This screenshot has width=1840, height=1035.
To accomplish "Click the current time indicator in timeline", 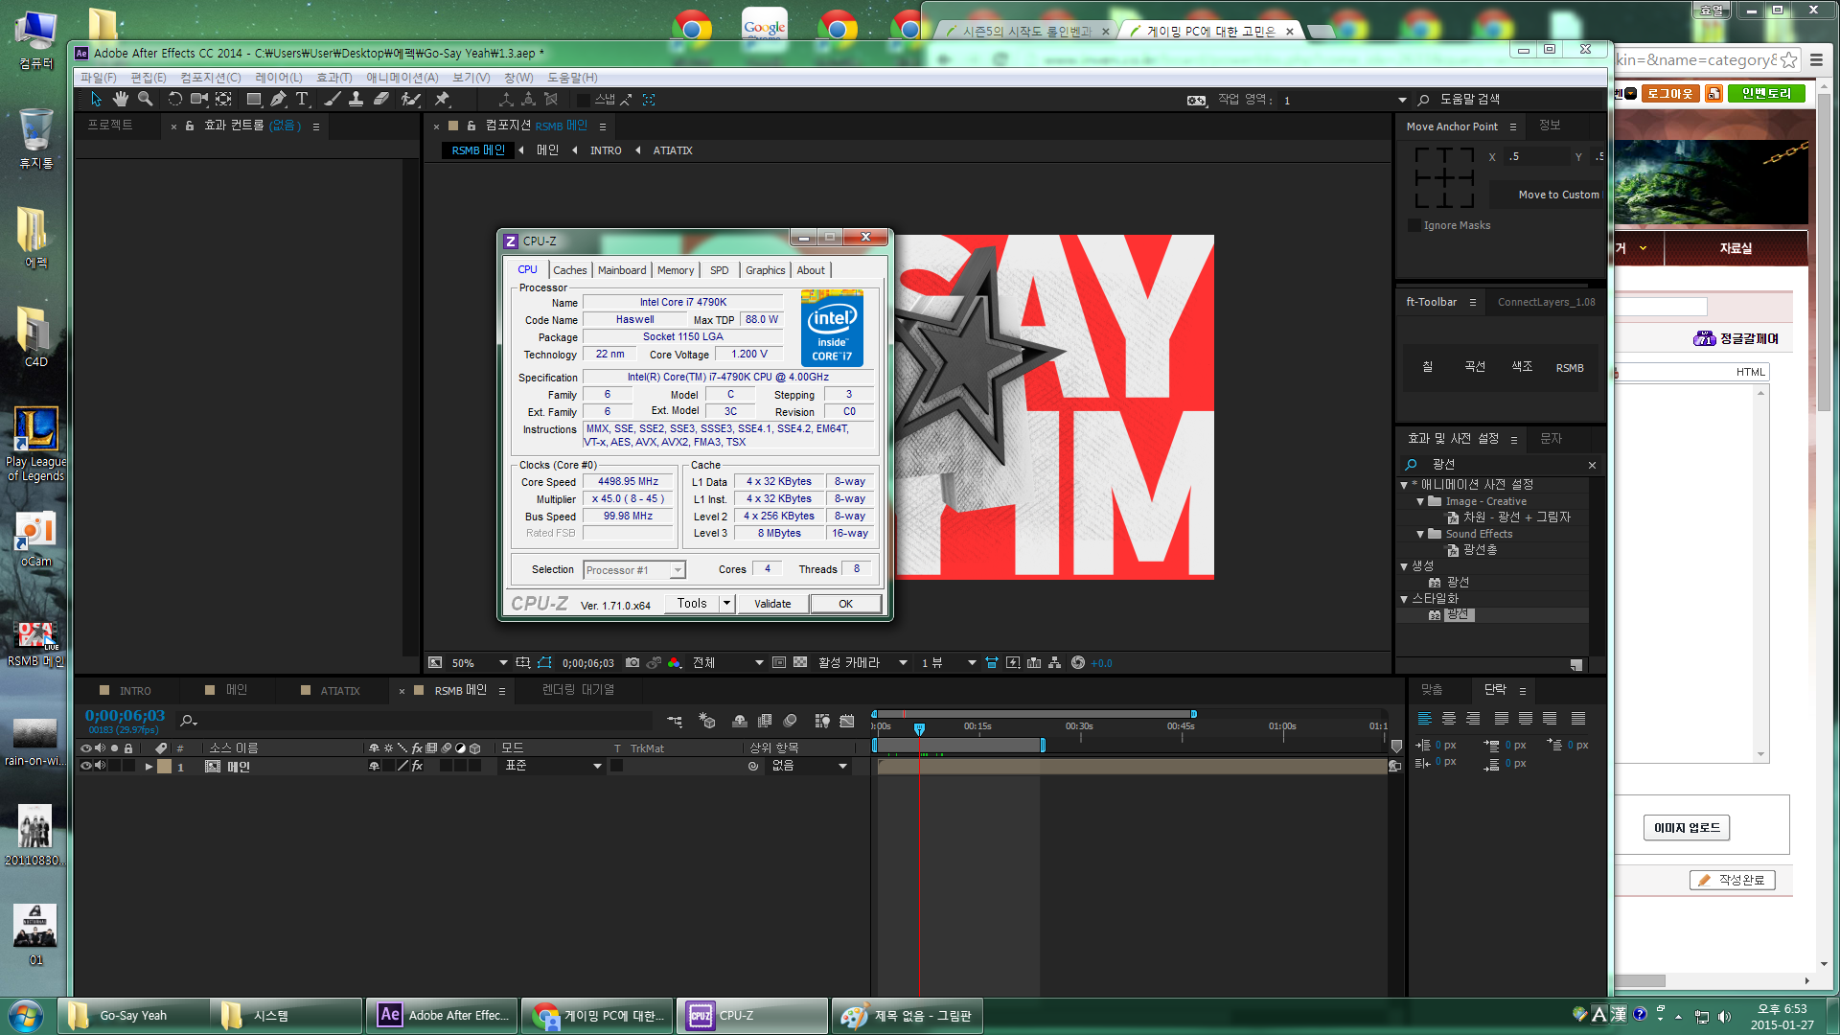I will (919, 729).
